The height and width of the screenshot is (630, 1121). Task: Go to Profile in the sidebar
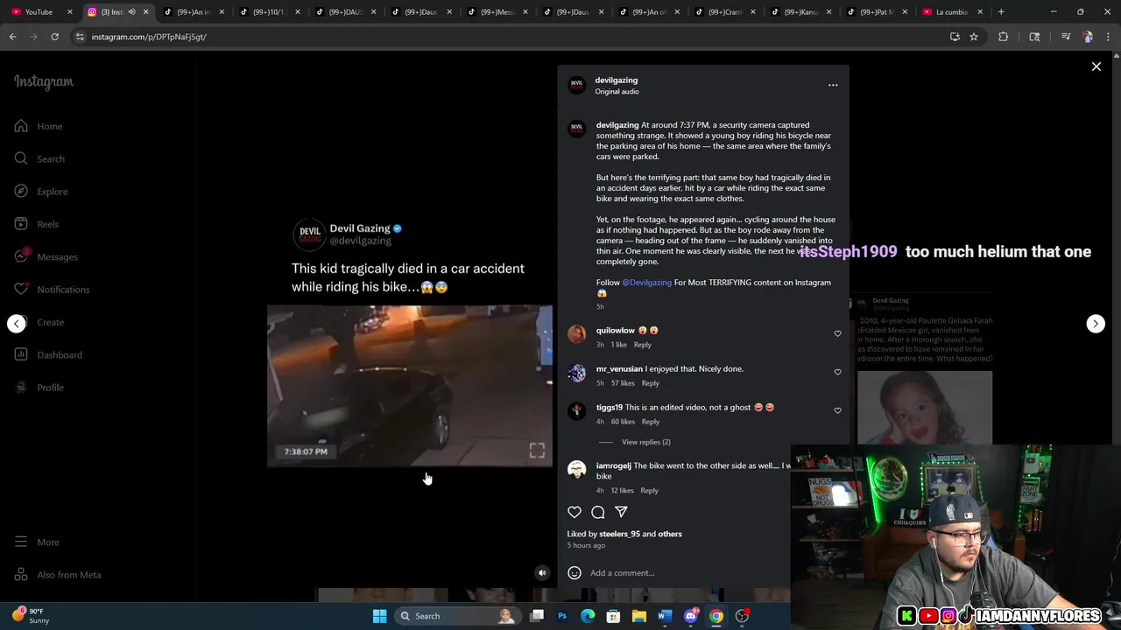[x=39, y=388]
